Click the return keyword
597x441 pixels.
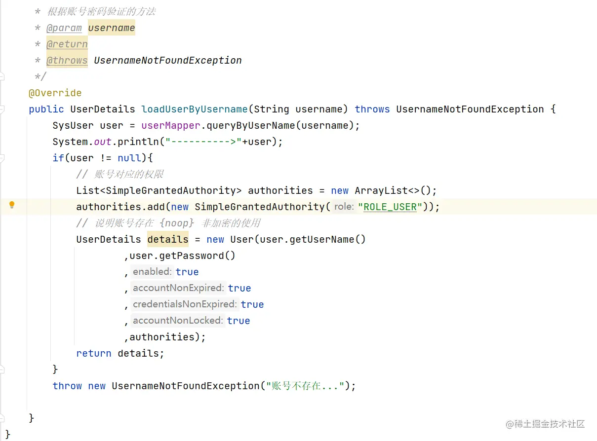94,353
